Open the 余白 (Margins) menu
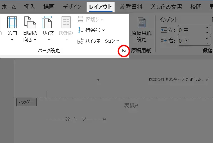The height and width of the screenshot is (143, 213). pyautogui.click(x=12, y=29)
